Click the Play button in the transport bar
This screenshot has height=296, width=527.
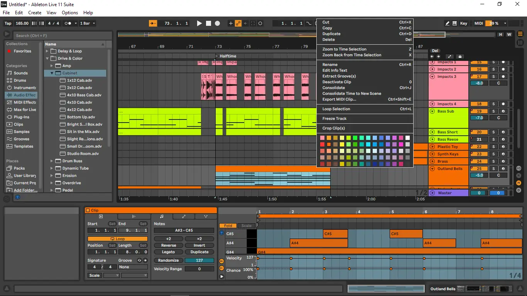pos(199,24)
